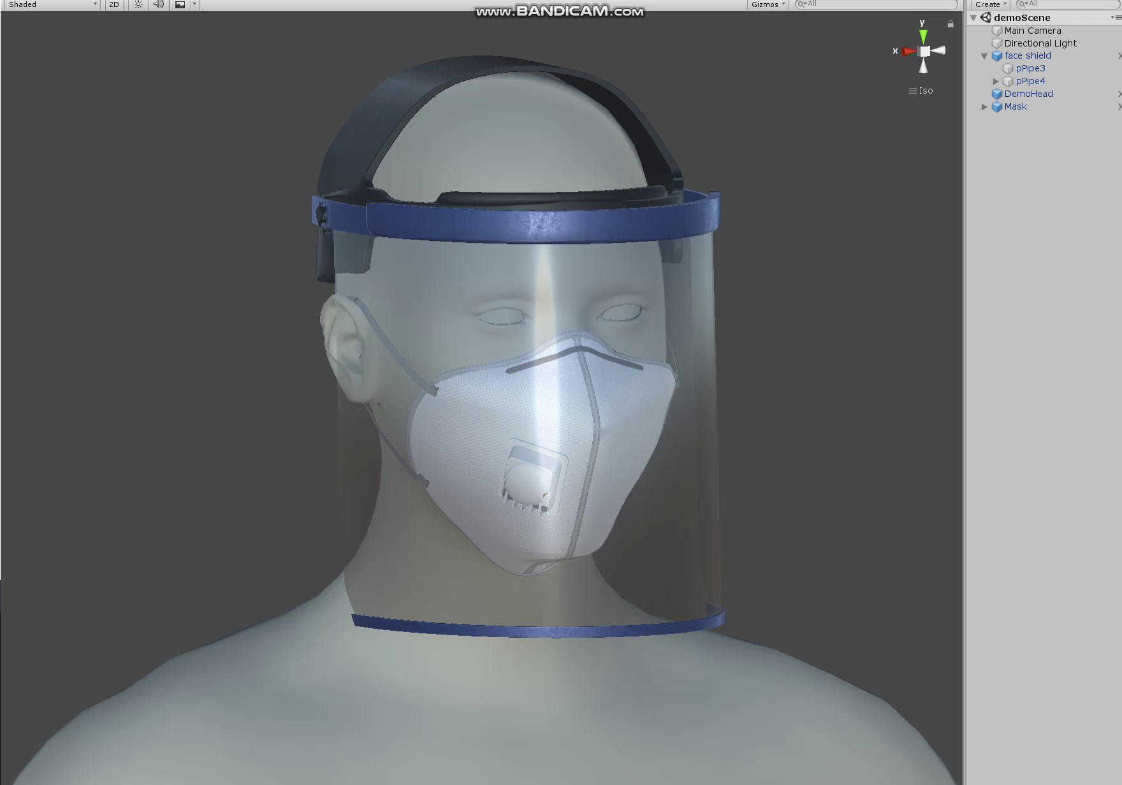This screenshot has width=1122, height=785.
Task: Click the Main Camera cube icon
Action: pos(997,31)
